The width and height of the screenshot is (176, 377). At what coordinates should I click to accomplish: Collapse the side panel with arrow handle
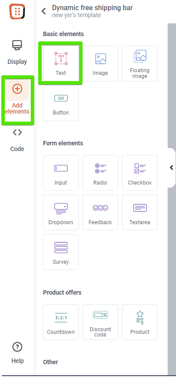[172, 167]
